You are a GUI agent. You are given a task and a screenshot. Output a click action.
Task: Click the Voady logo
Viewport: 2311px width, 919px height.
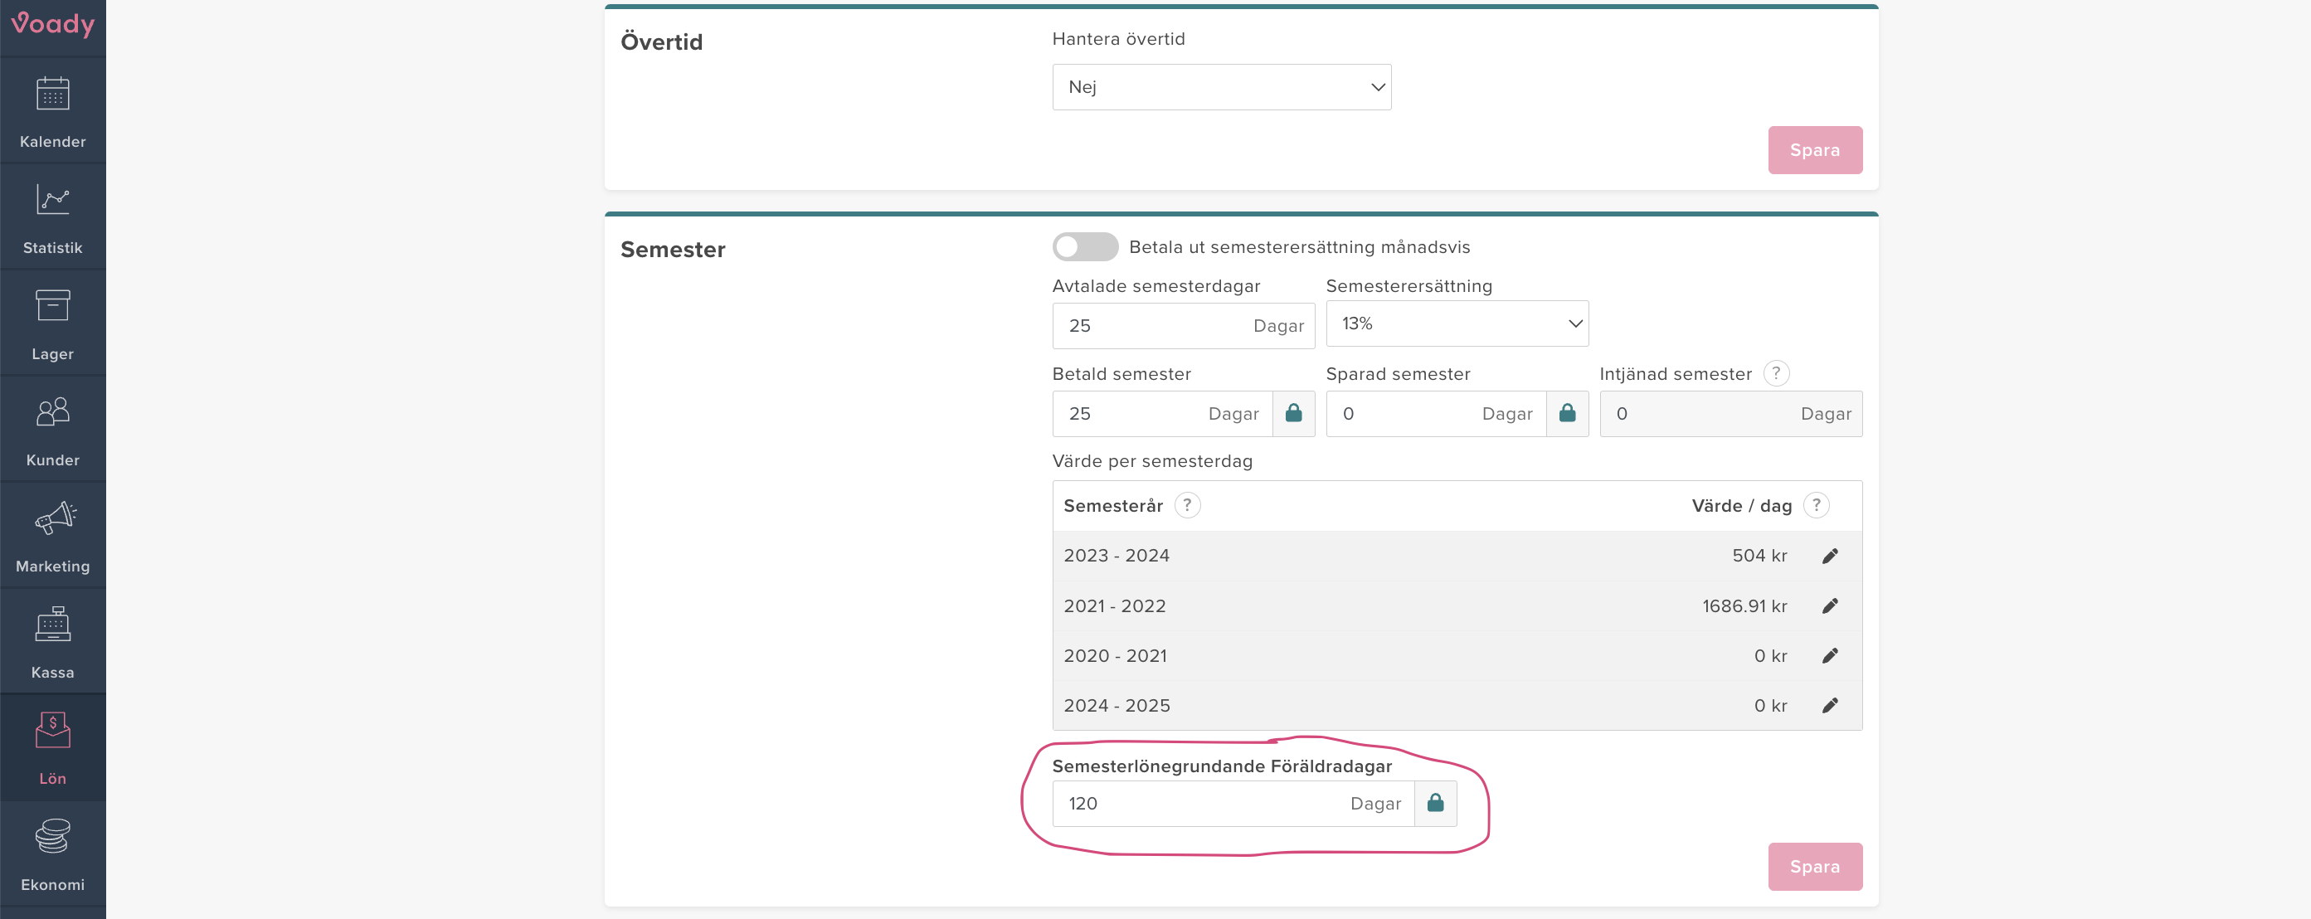(53, 24)
